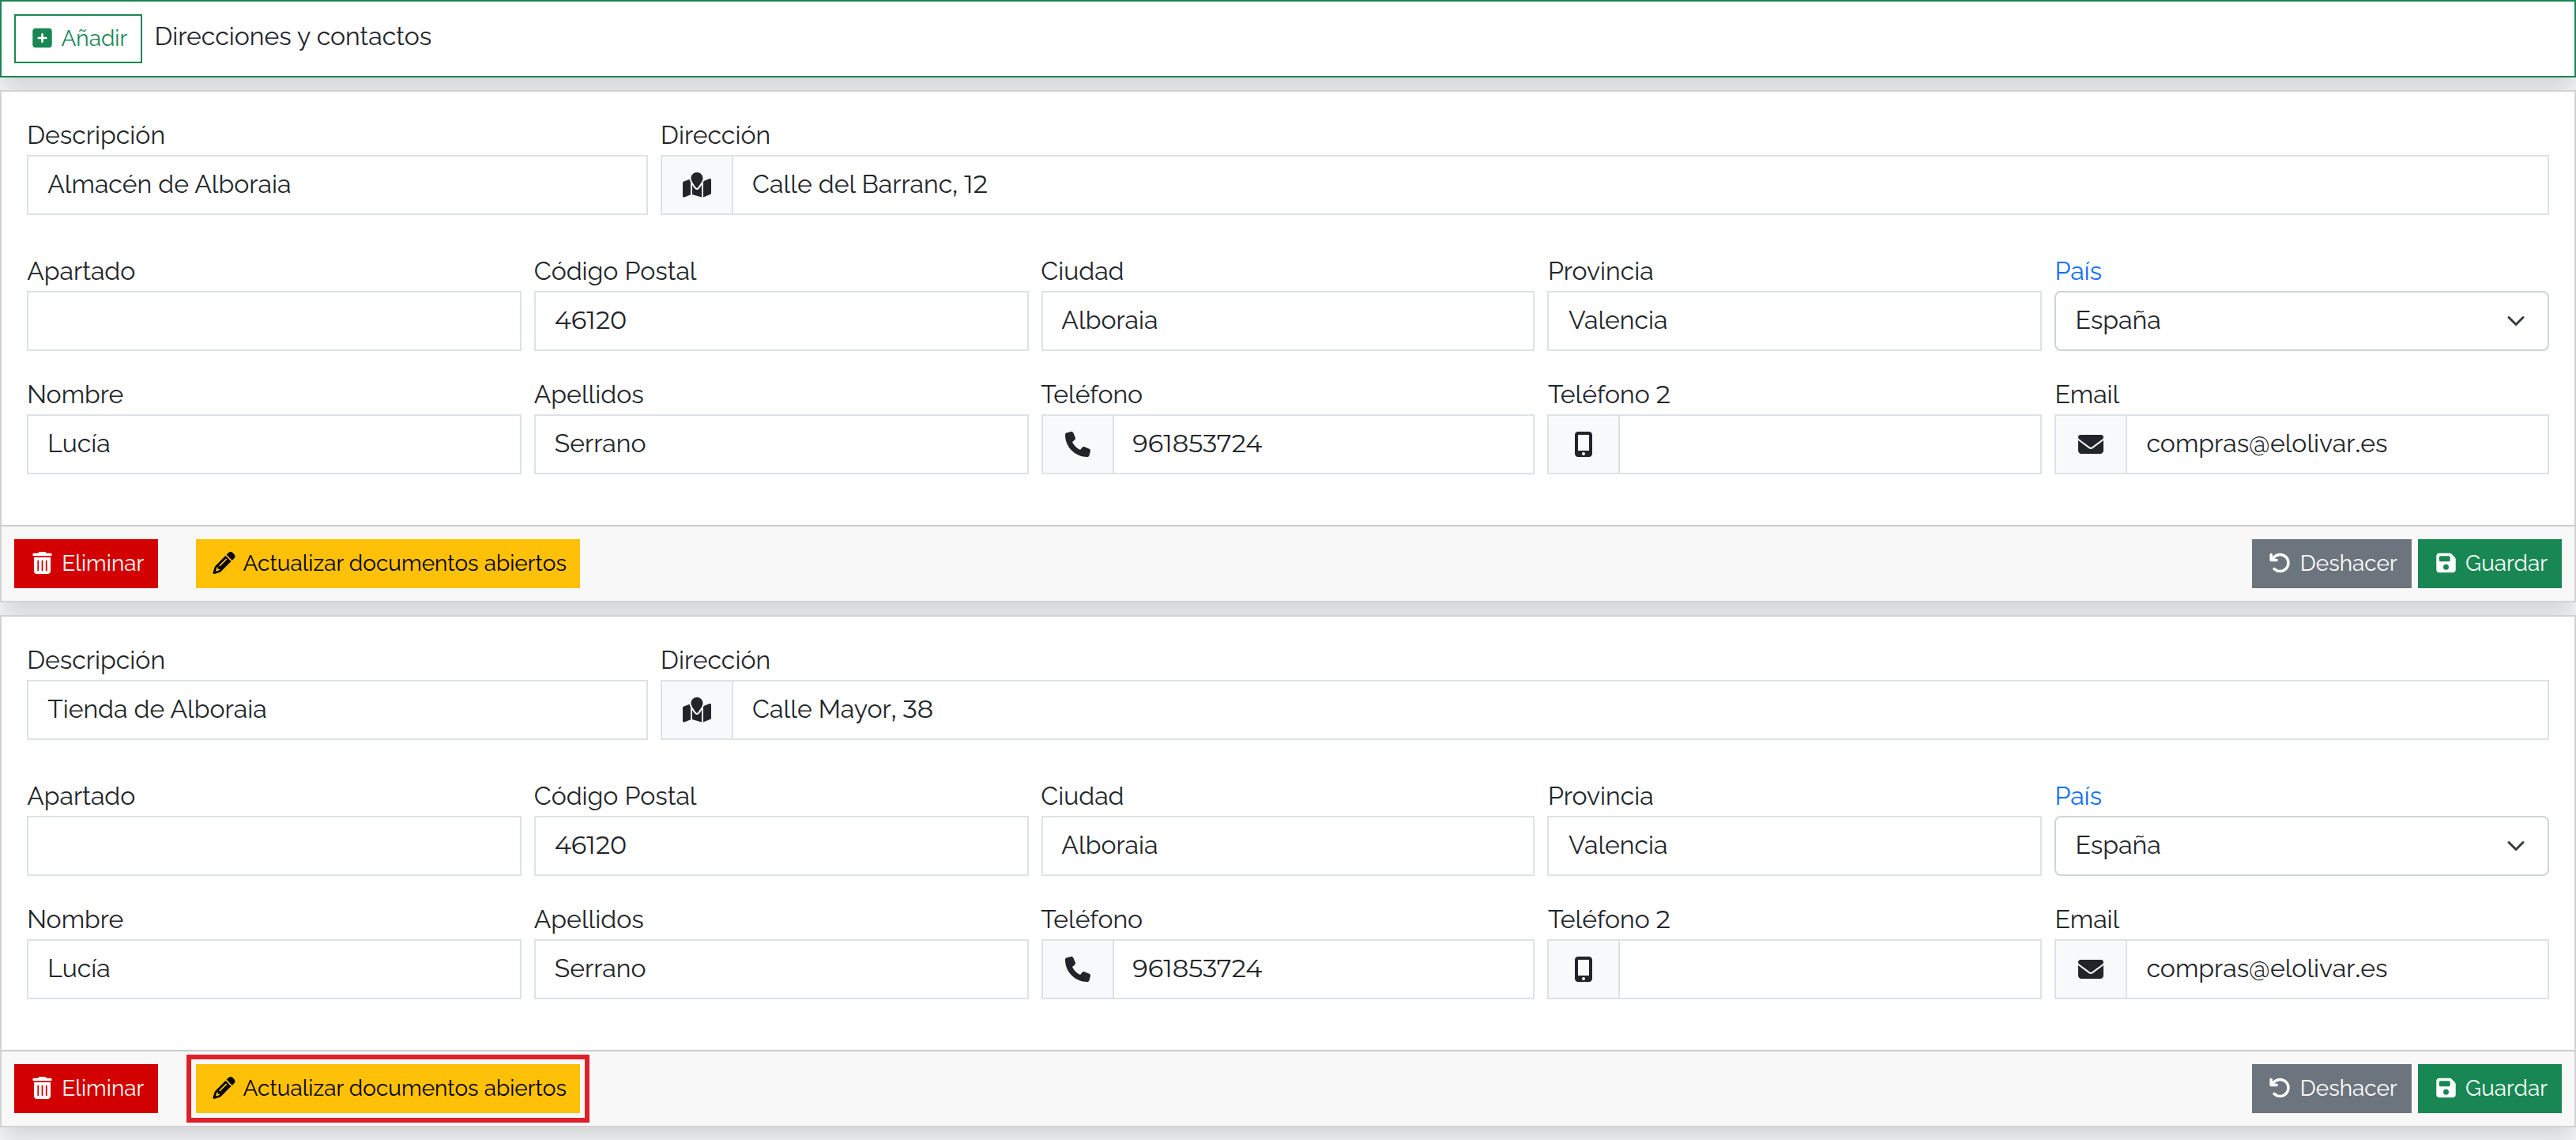Save the Tienda de Alboraia address
2576x1140 pixels.
pyautogui.click(x=2489, y=1088)
